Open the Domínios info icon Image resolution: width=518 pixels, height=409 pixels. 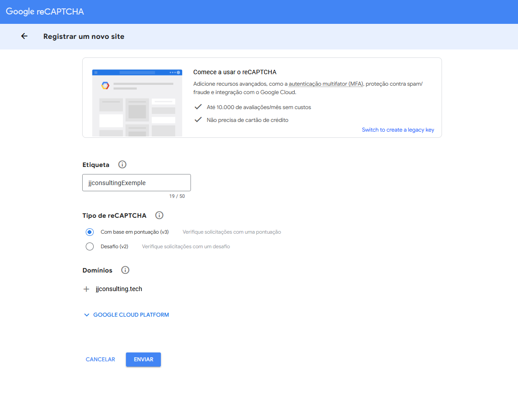click(x=125, y=270)
